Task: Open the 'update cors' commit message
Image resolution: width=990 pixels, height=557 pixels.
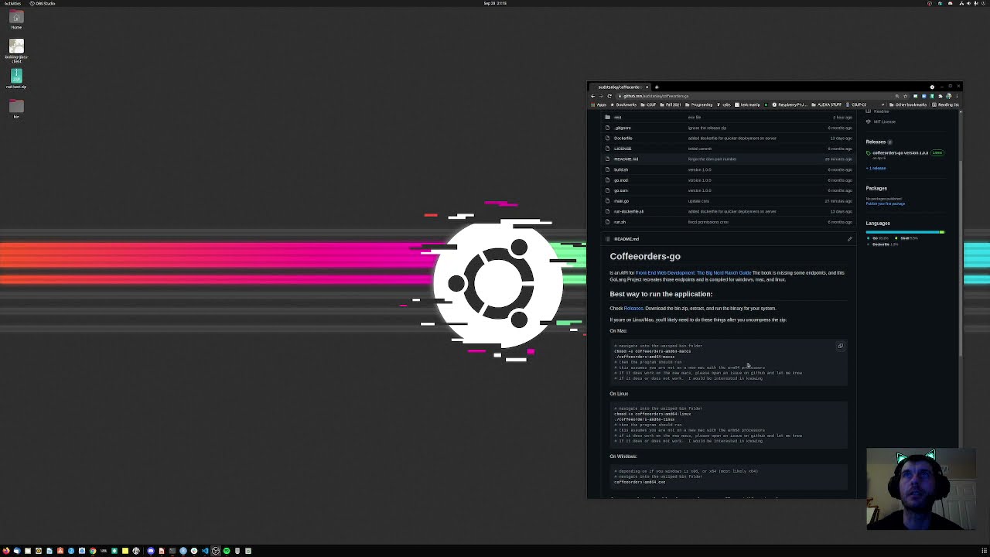Action: click(698, 201)
